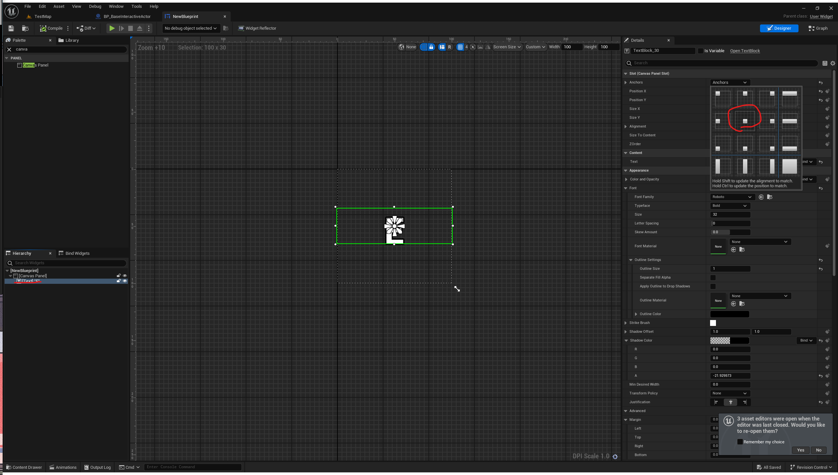This screenshot has height=475, width=838.
Task: Check Separate Fill Alpha option
Action: (x=713, y=278)
